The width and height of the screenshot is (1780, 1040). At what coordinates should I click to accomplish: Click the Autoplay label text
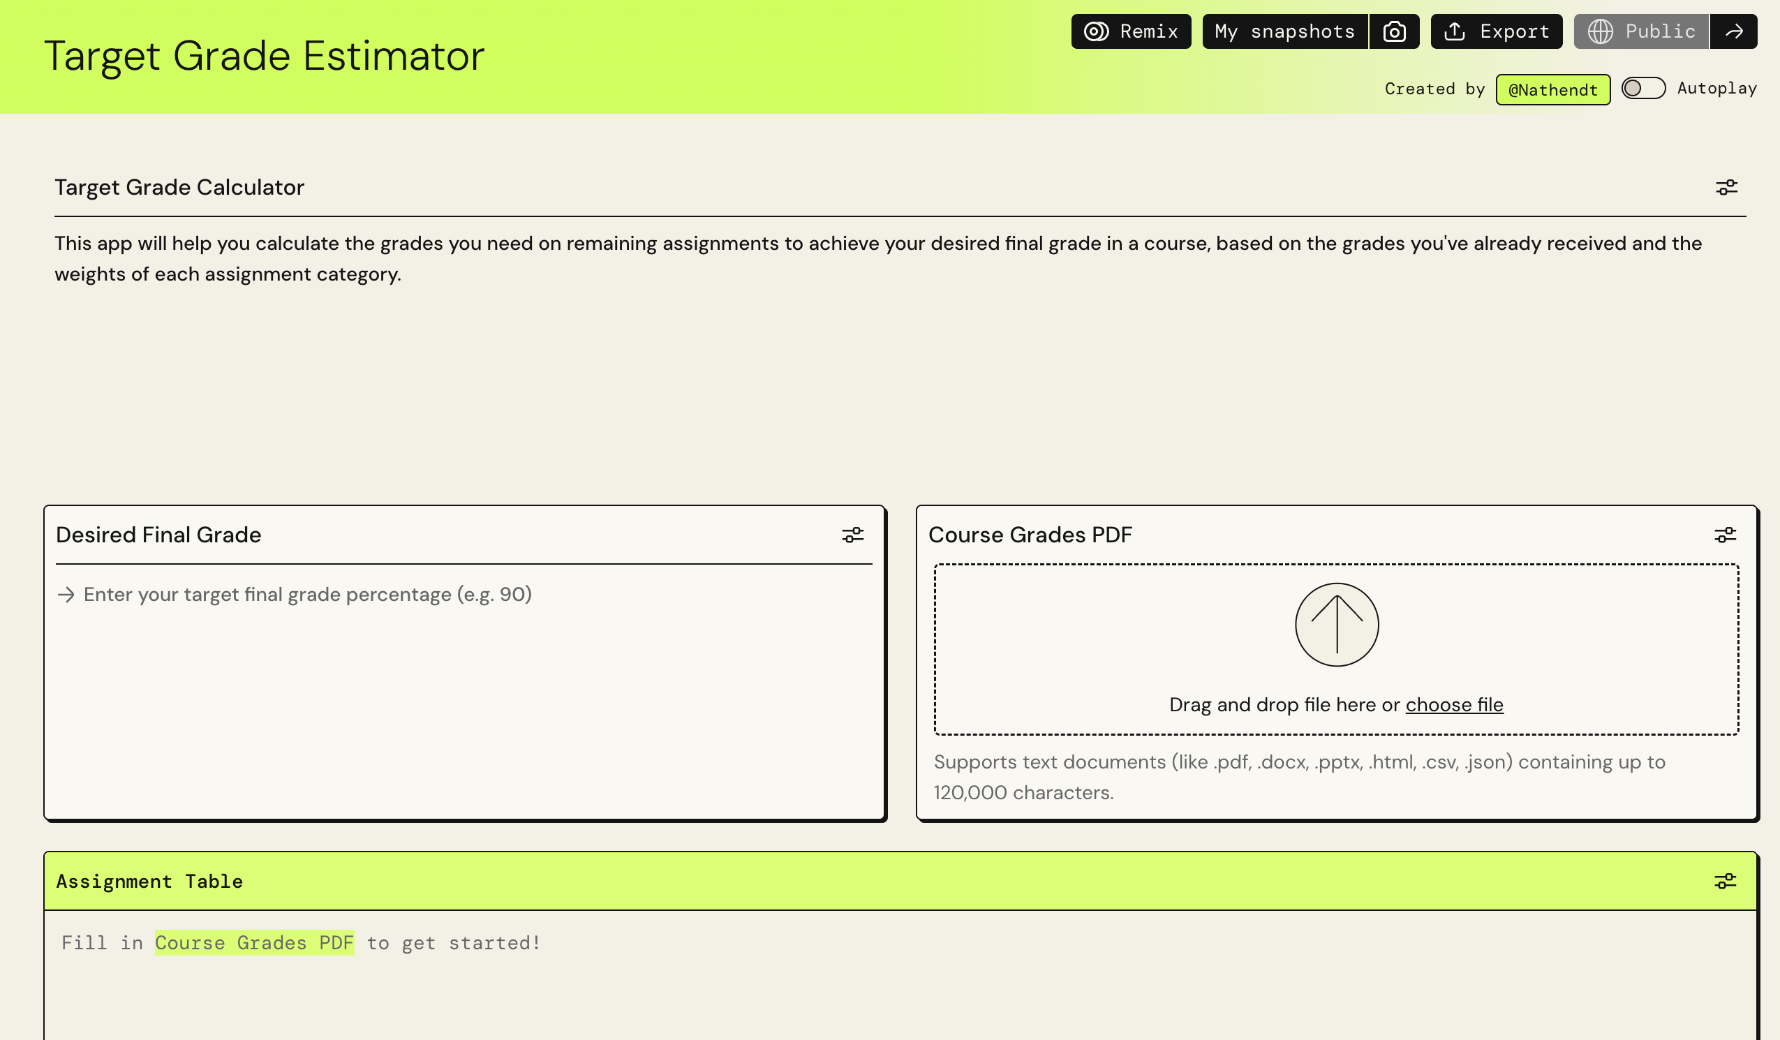pos(1716,89)
